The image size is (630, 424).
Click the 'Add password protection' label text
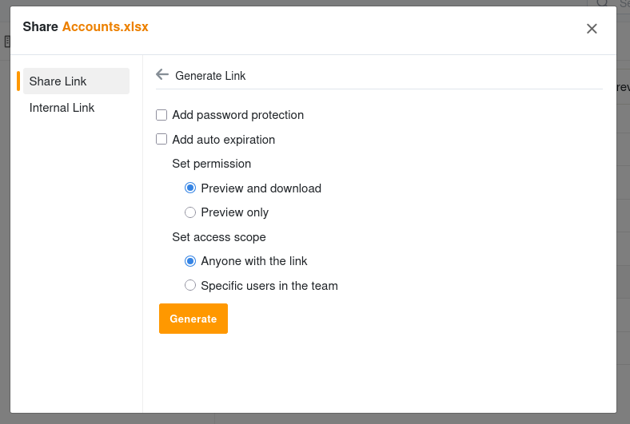coord(238,115)
